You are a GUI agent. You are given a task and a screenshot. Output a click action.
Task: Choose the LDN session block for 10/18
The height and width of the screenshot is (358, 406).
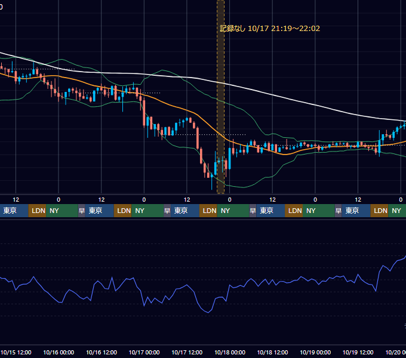(294, 211)
